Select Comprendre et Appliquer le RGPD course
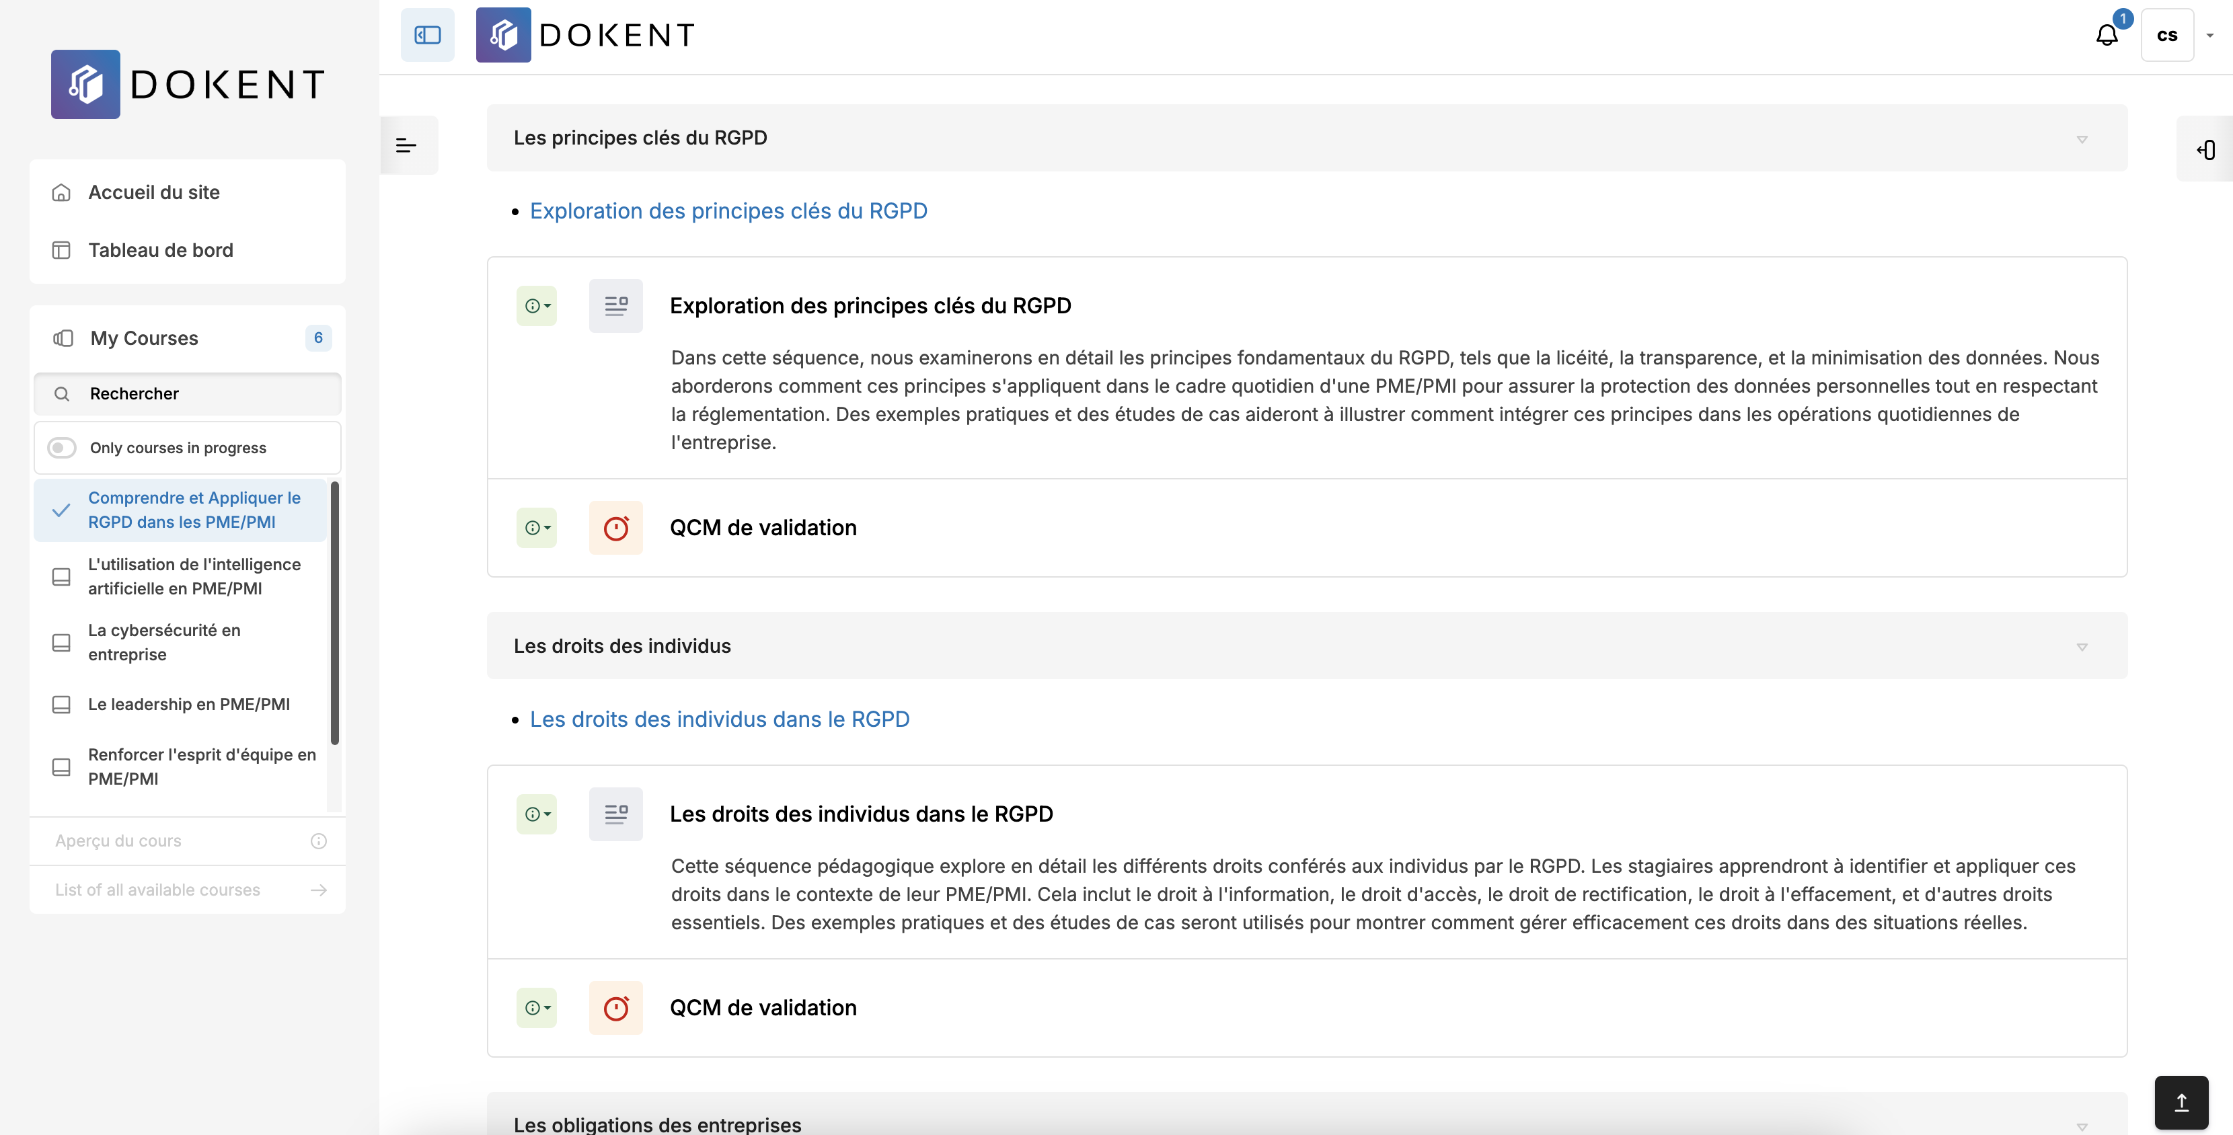The height and width of the screenshot is (1135, 2233). click(x=180, y=510)
